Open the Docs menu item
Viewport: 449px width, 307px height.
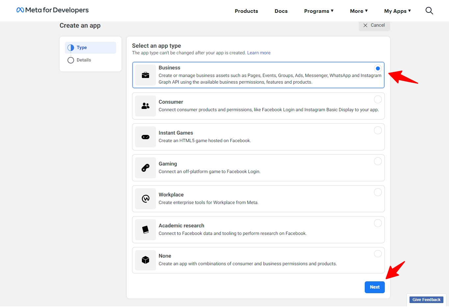pos(281,11)
